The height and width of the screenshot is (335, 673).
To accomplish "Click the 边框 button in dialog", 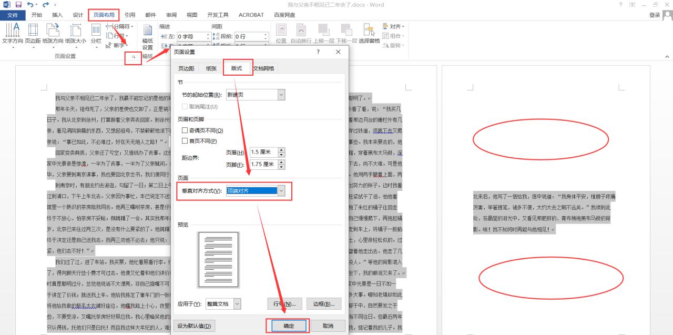I will 324,304.
